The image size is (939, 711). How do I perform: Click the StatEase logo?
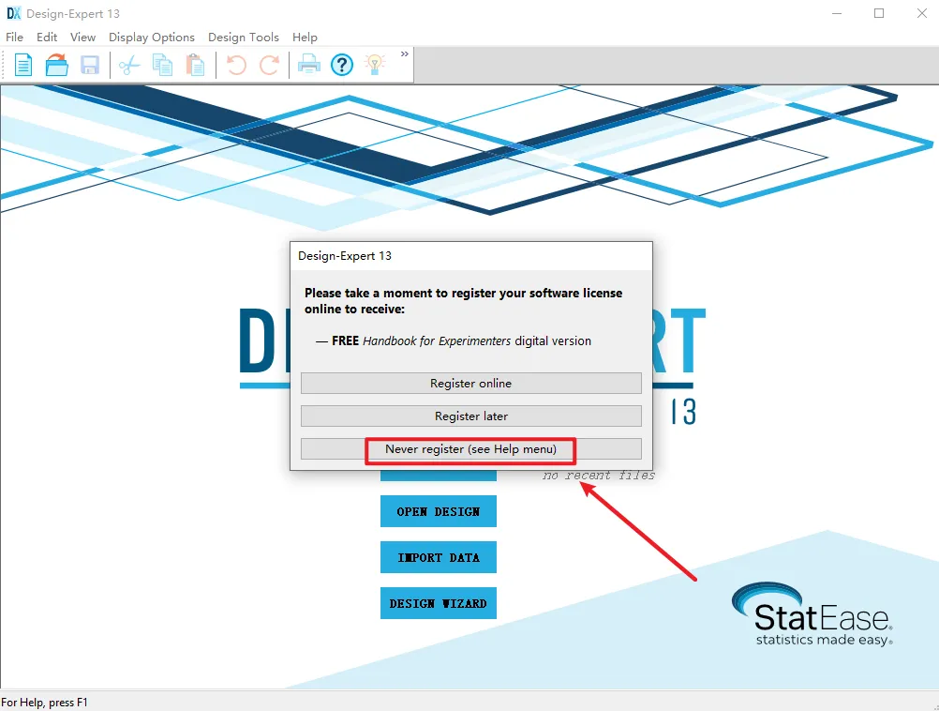812,613
